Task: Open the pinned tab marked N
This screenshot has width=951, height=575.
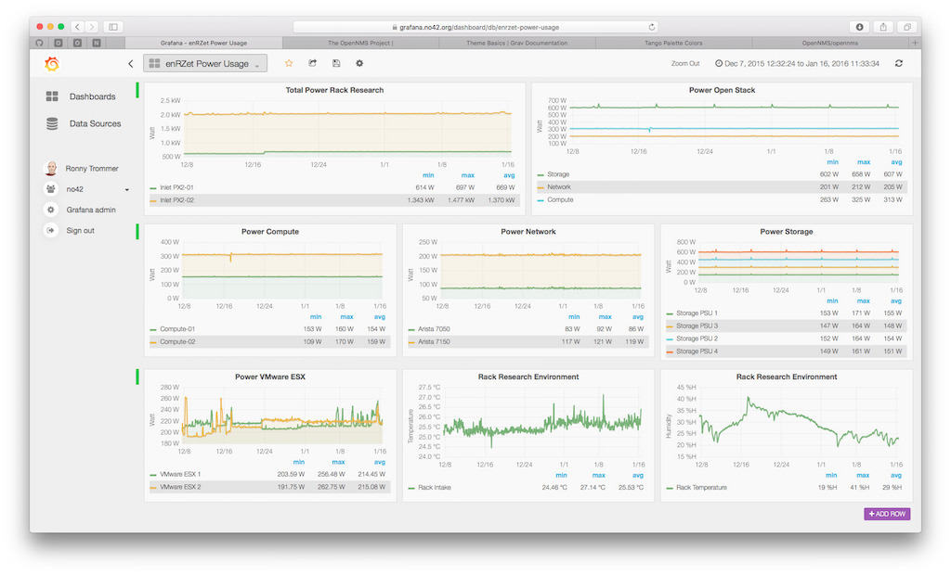Action: [x=97, y=43]
